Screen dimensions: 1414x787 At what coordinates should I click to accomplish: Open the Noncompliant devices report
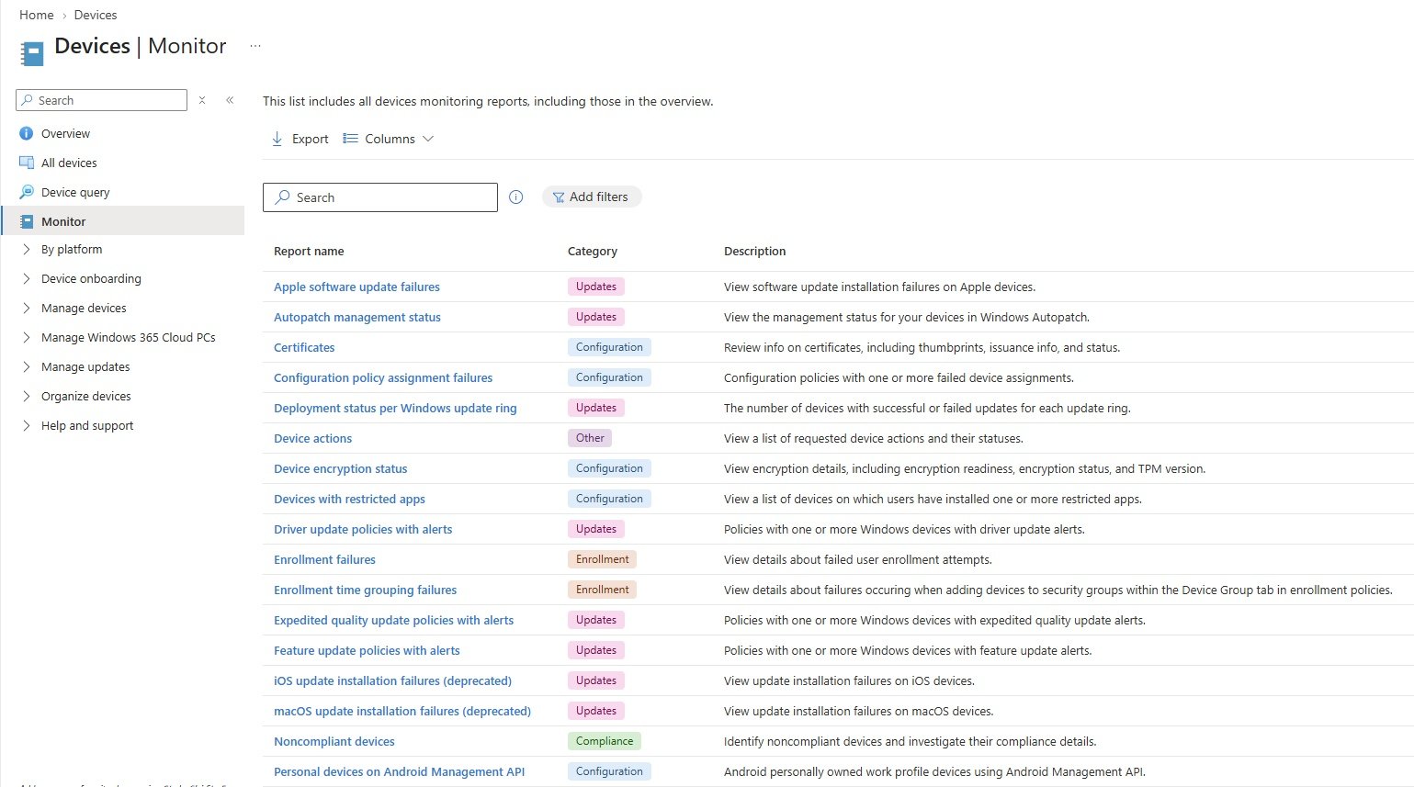pos(334,741)
